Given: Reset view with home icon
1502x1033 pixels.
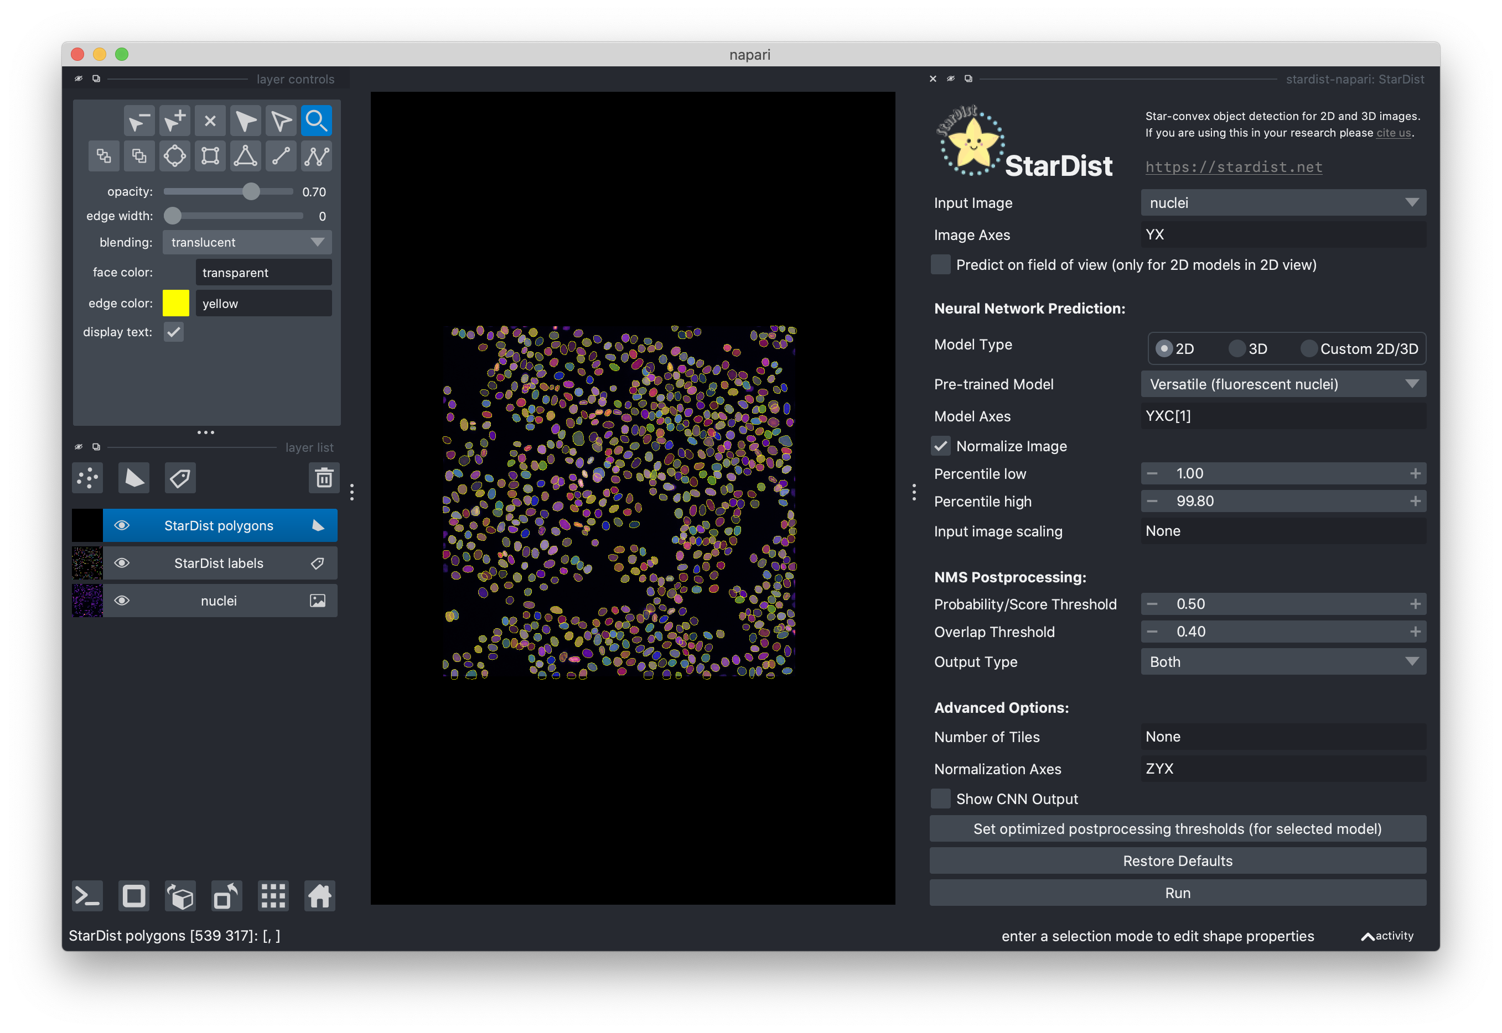Looking at the screenshot, I should tap(319, 896).
